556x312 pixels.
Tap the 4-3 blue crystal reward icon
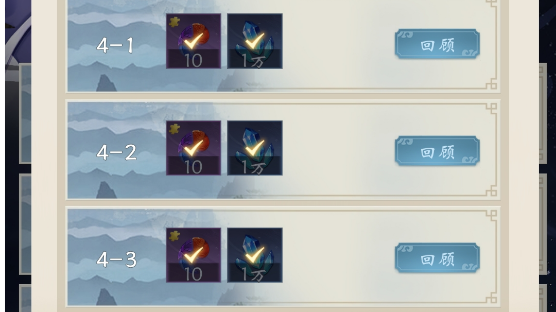255,255
